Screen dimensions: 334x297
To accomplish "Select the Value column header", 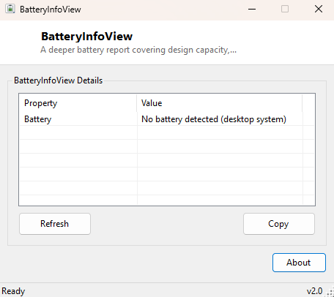I will click(220, 103).
